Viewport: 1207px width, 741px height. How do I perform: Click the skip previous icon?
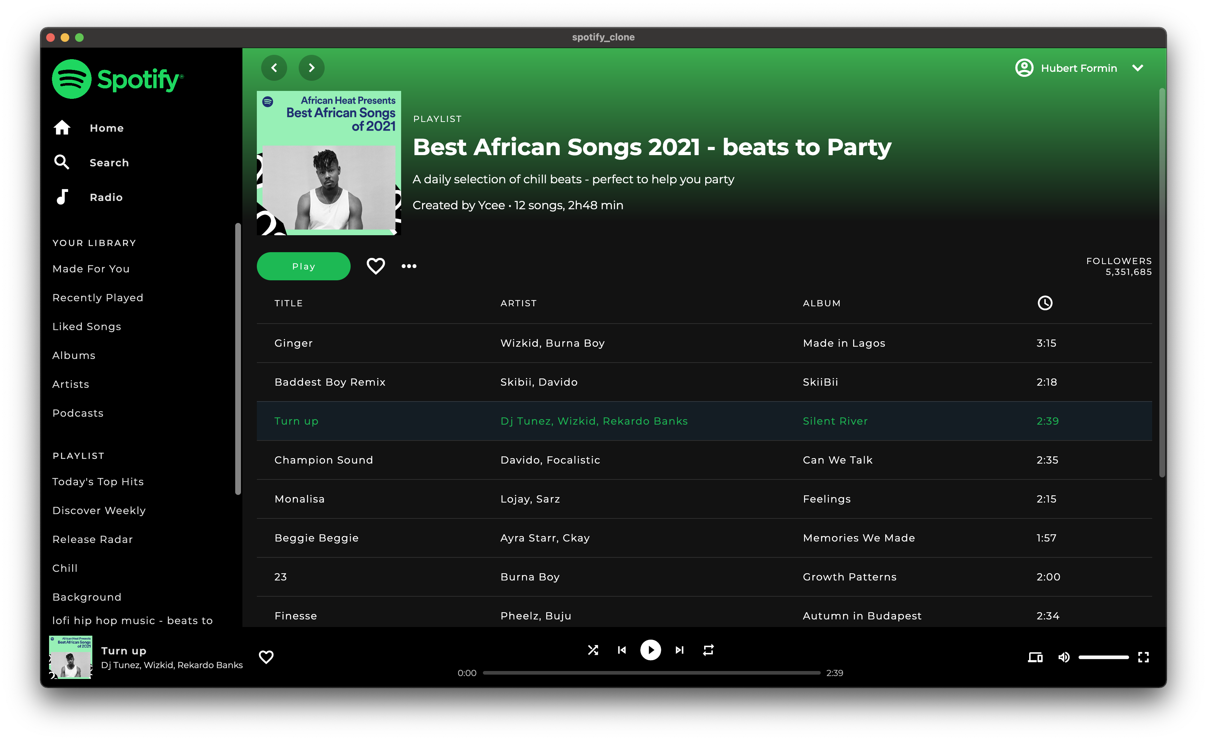tap(622, 650)
